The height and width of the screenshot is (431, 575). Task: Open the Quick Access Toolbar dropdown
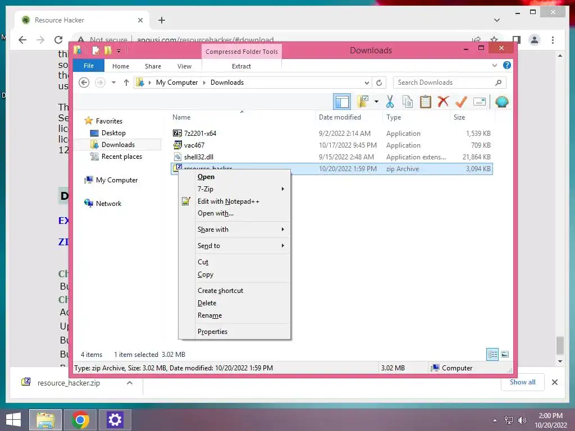pos(119,51)
